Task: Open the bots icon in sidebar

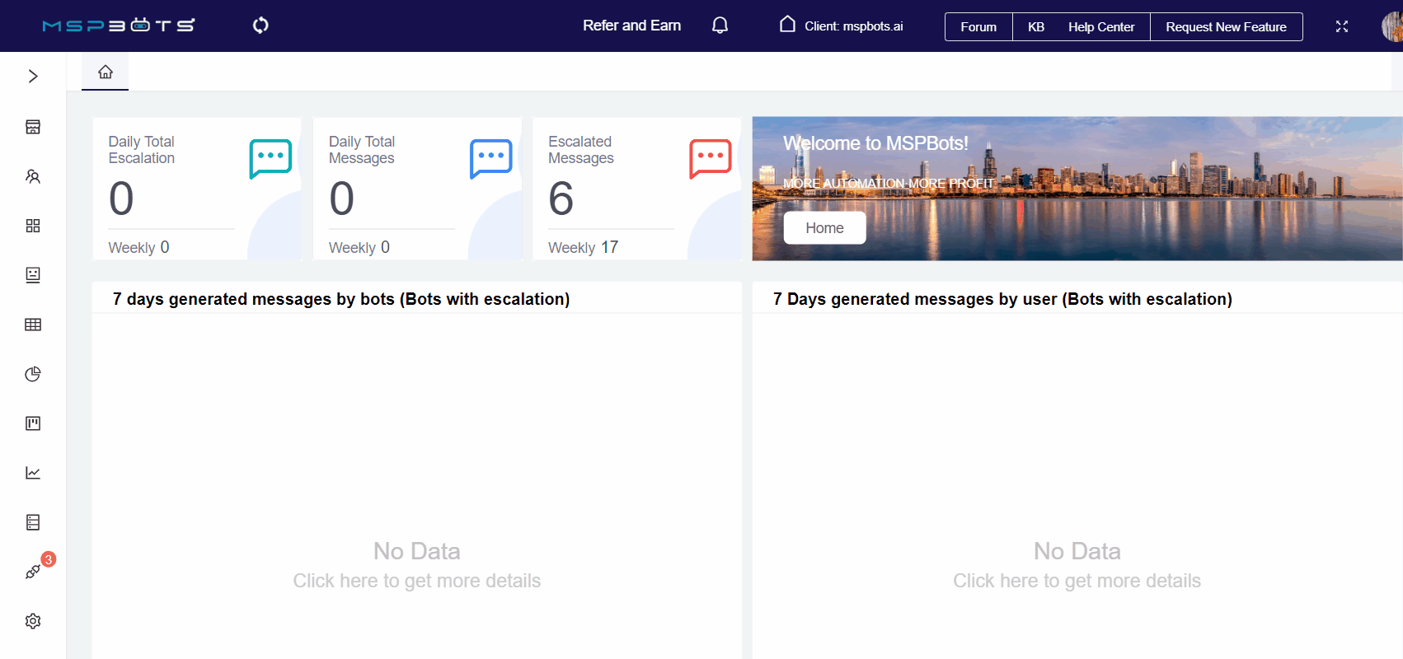Action: click(33, 275)
